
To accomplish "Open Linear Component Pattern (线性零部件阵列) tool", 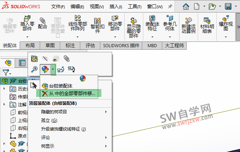I will [78, 23].
